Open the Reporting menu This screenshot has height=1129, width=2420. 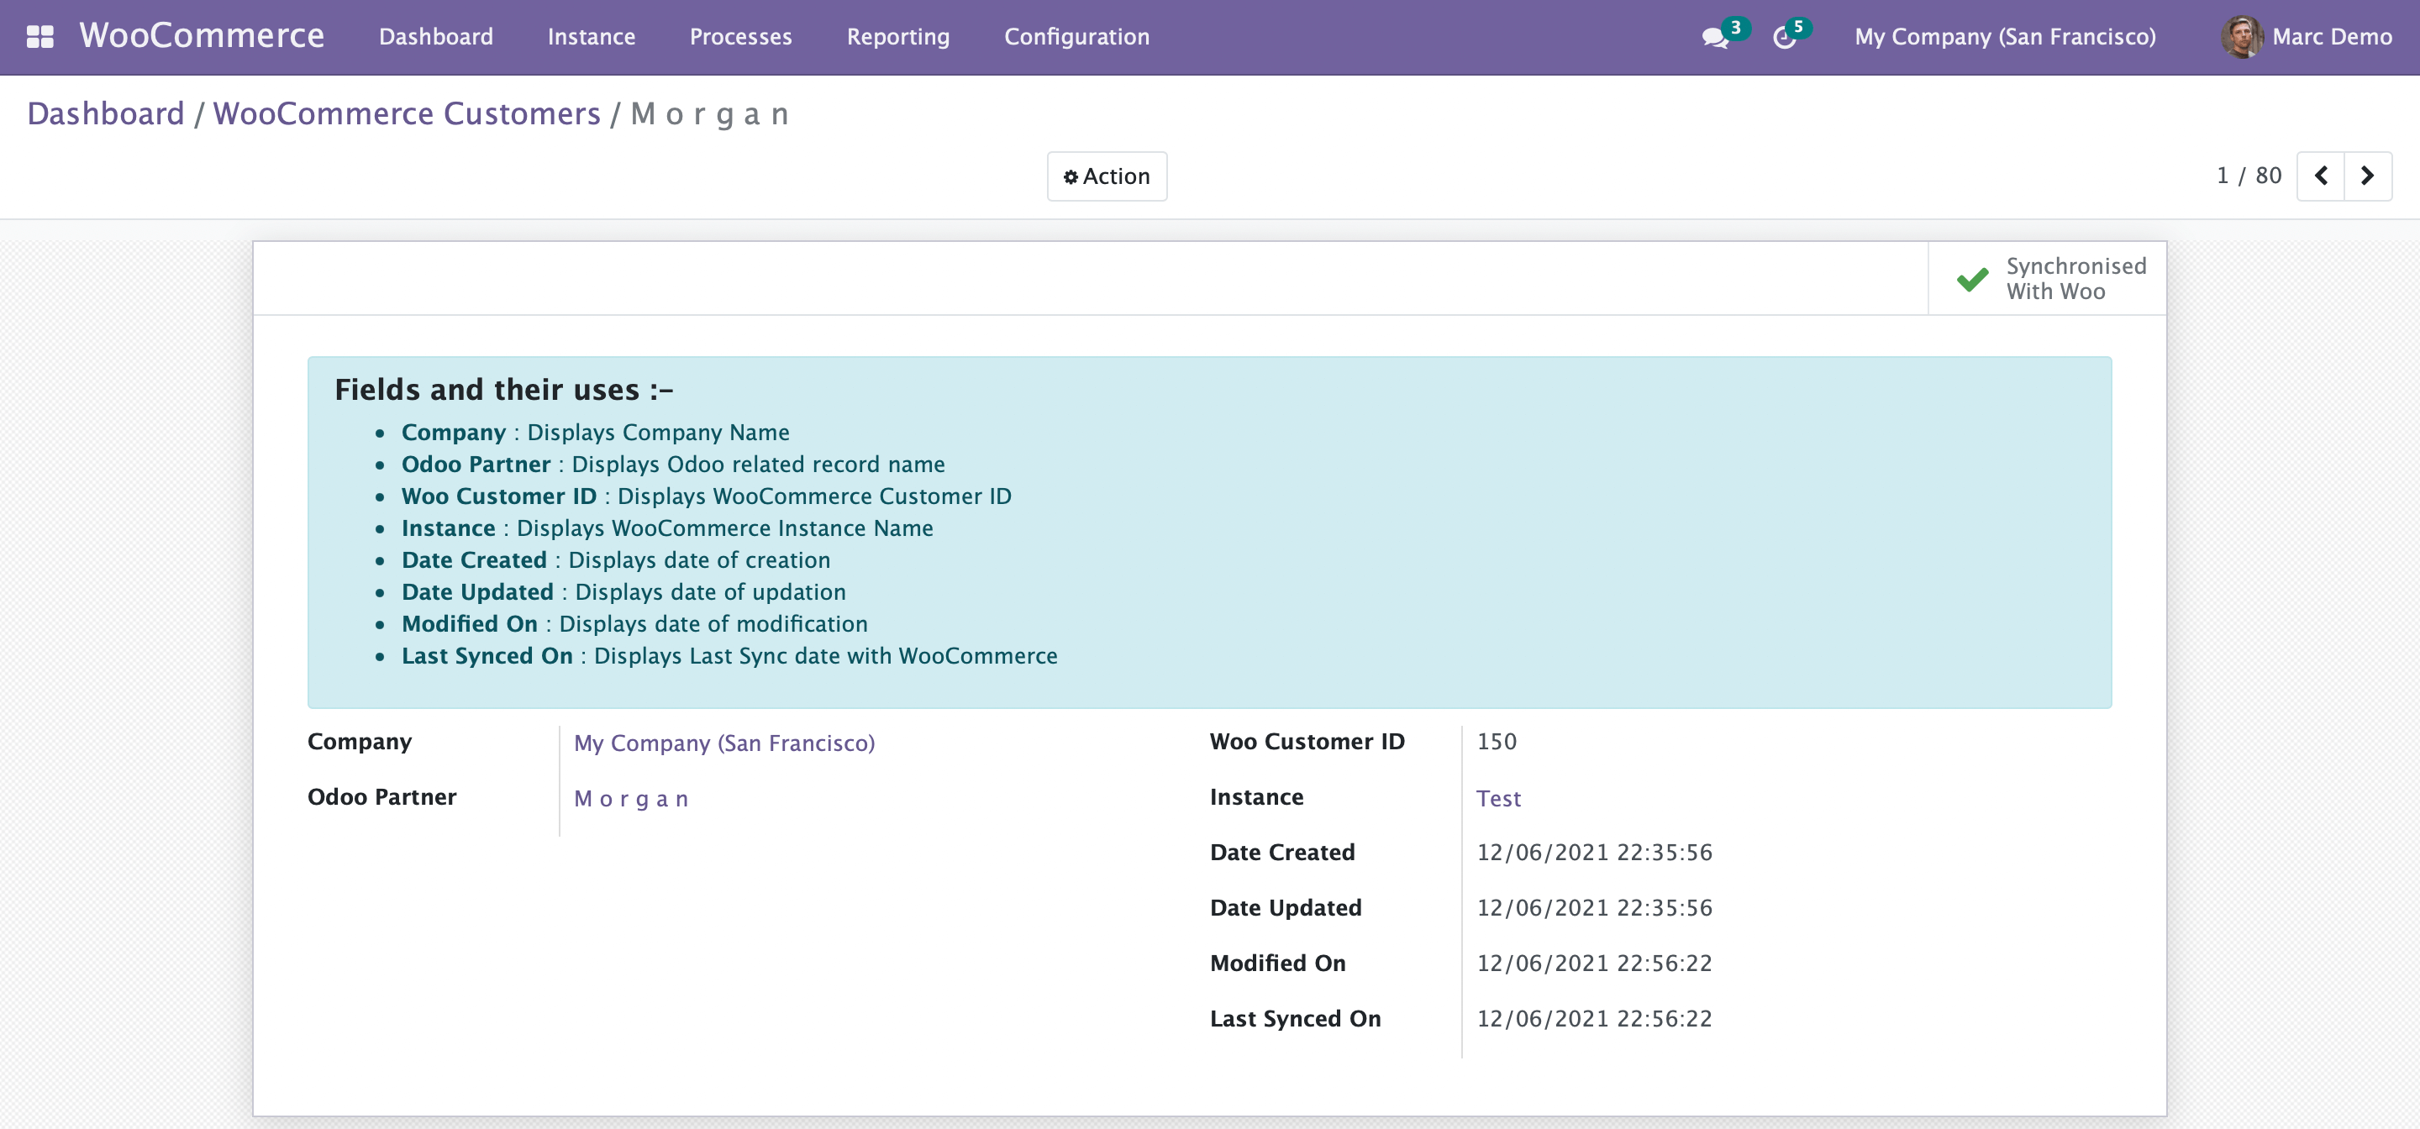tap(897, 37)
